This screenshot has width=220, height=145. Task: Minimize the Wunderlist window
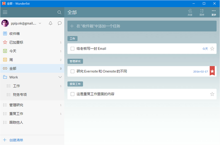[x=194, y=4]
